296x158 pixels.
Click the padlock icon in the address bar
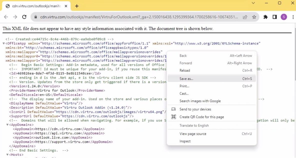point(36,17)
